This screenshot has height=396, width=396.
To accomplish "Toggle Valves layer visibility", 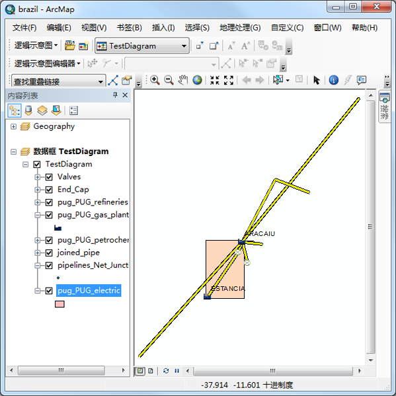I will pyautogui.click(x=49, y=177).
